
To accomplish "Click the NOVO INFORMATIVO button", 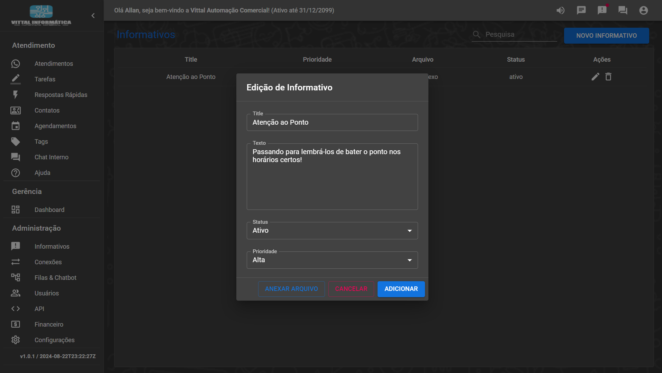I will (607, 36).
